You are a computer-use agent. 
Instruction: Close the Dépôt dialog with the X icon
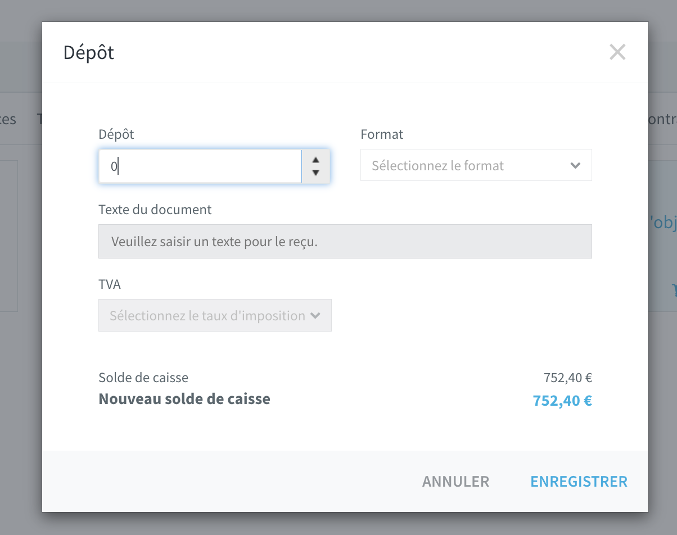click(617, 52)
